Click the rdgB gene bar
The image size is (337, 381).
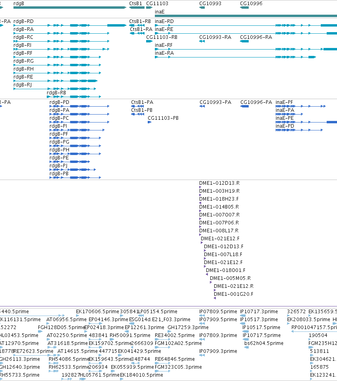click(70, 8)
